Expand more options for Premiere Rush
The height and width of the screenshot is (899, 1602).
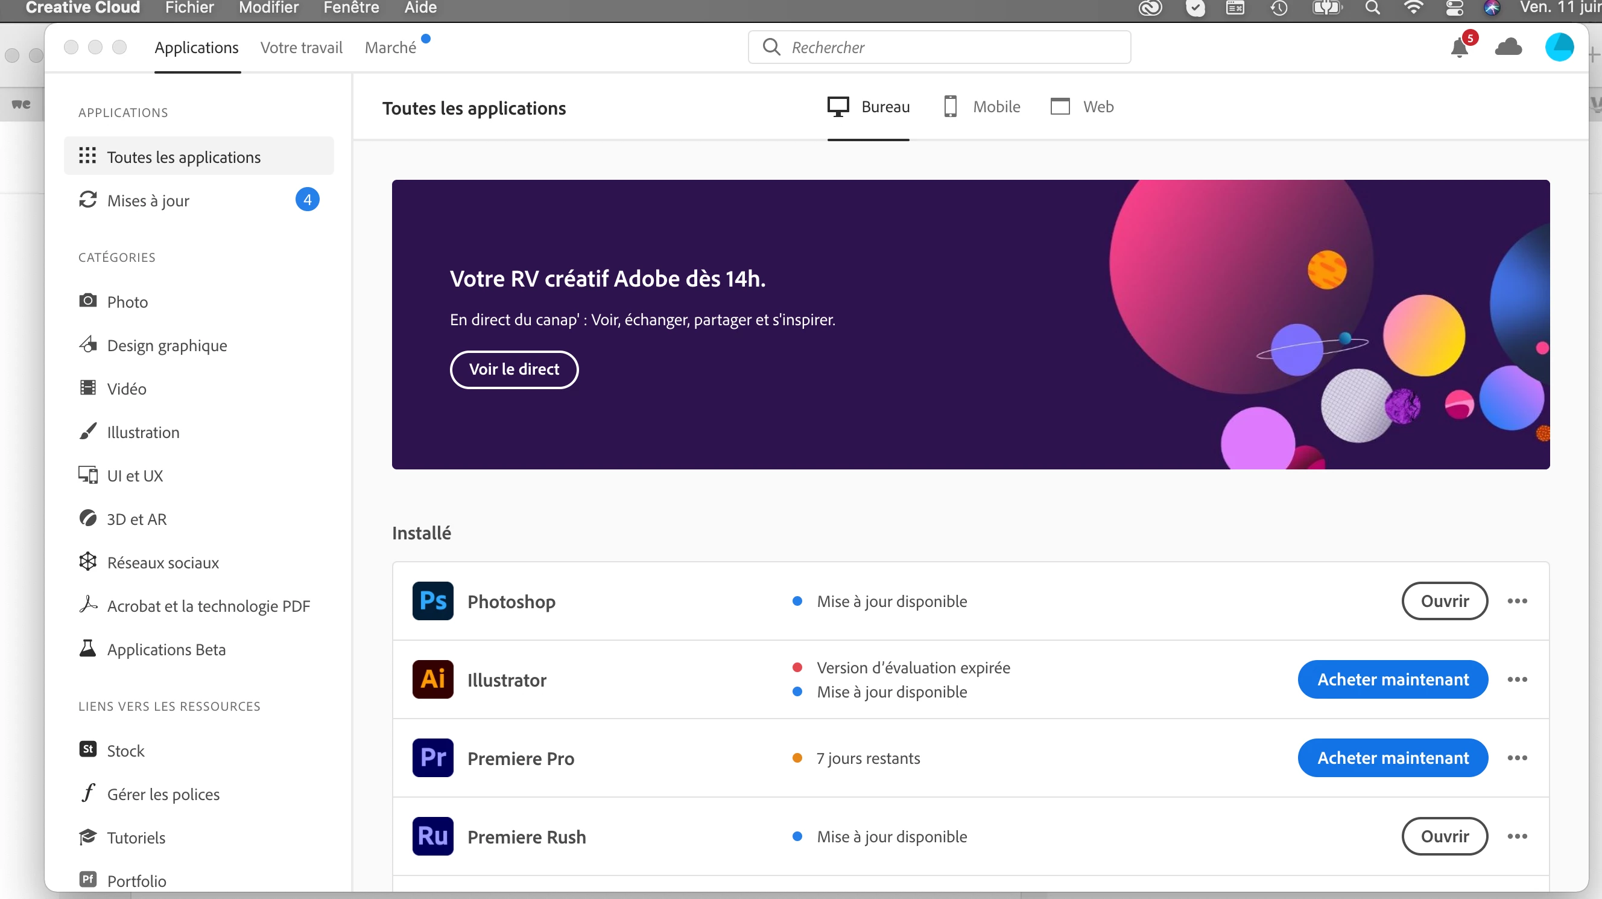coord(1517,836)
